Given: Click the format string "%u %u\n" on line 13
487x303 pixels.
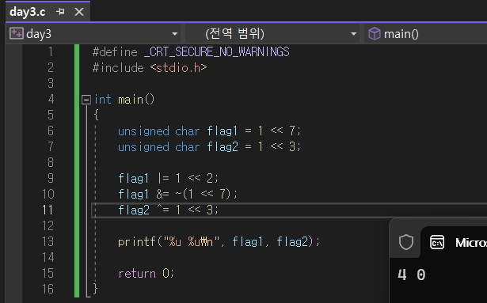Looking at the screenshot, I should coord(192,241).
